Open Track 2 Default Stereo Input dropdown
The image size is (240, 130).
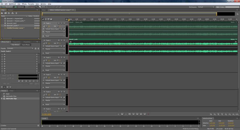54,46
